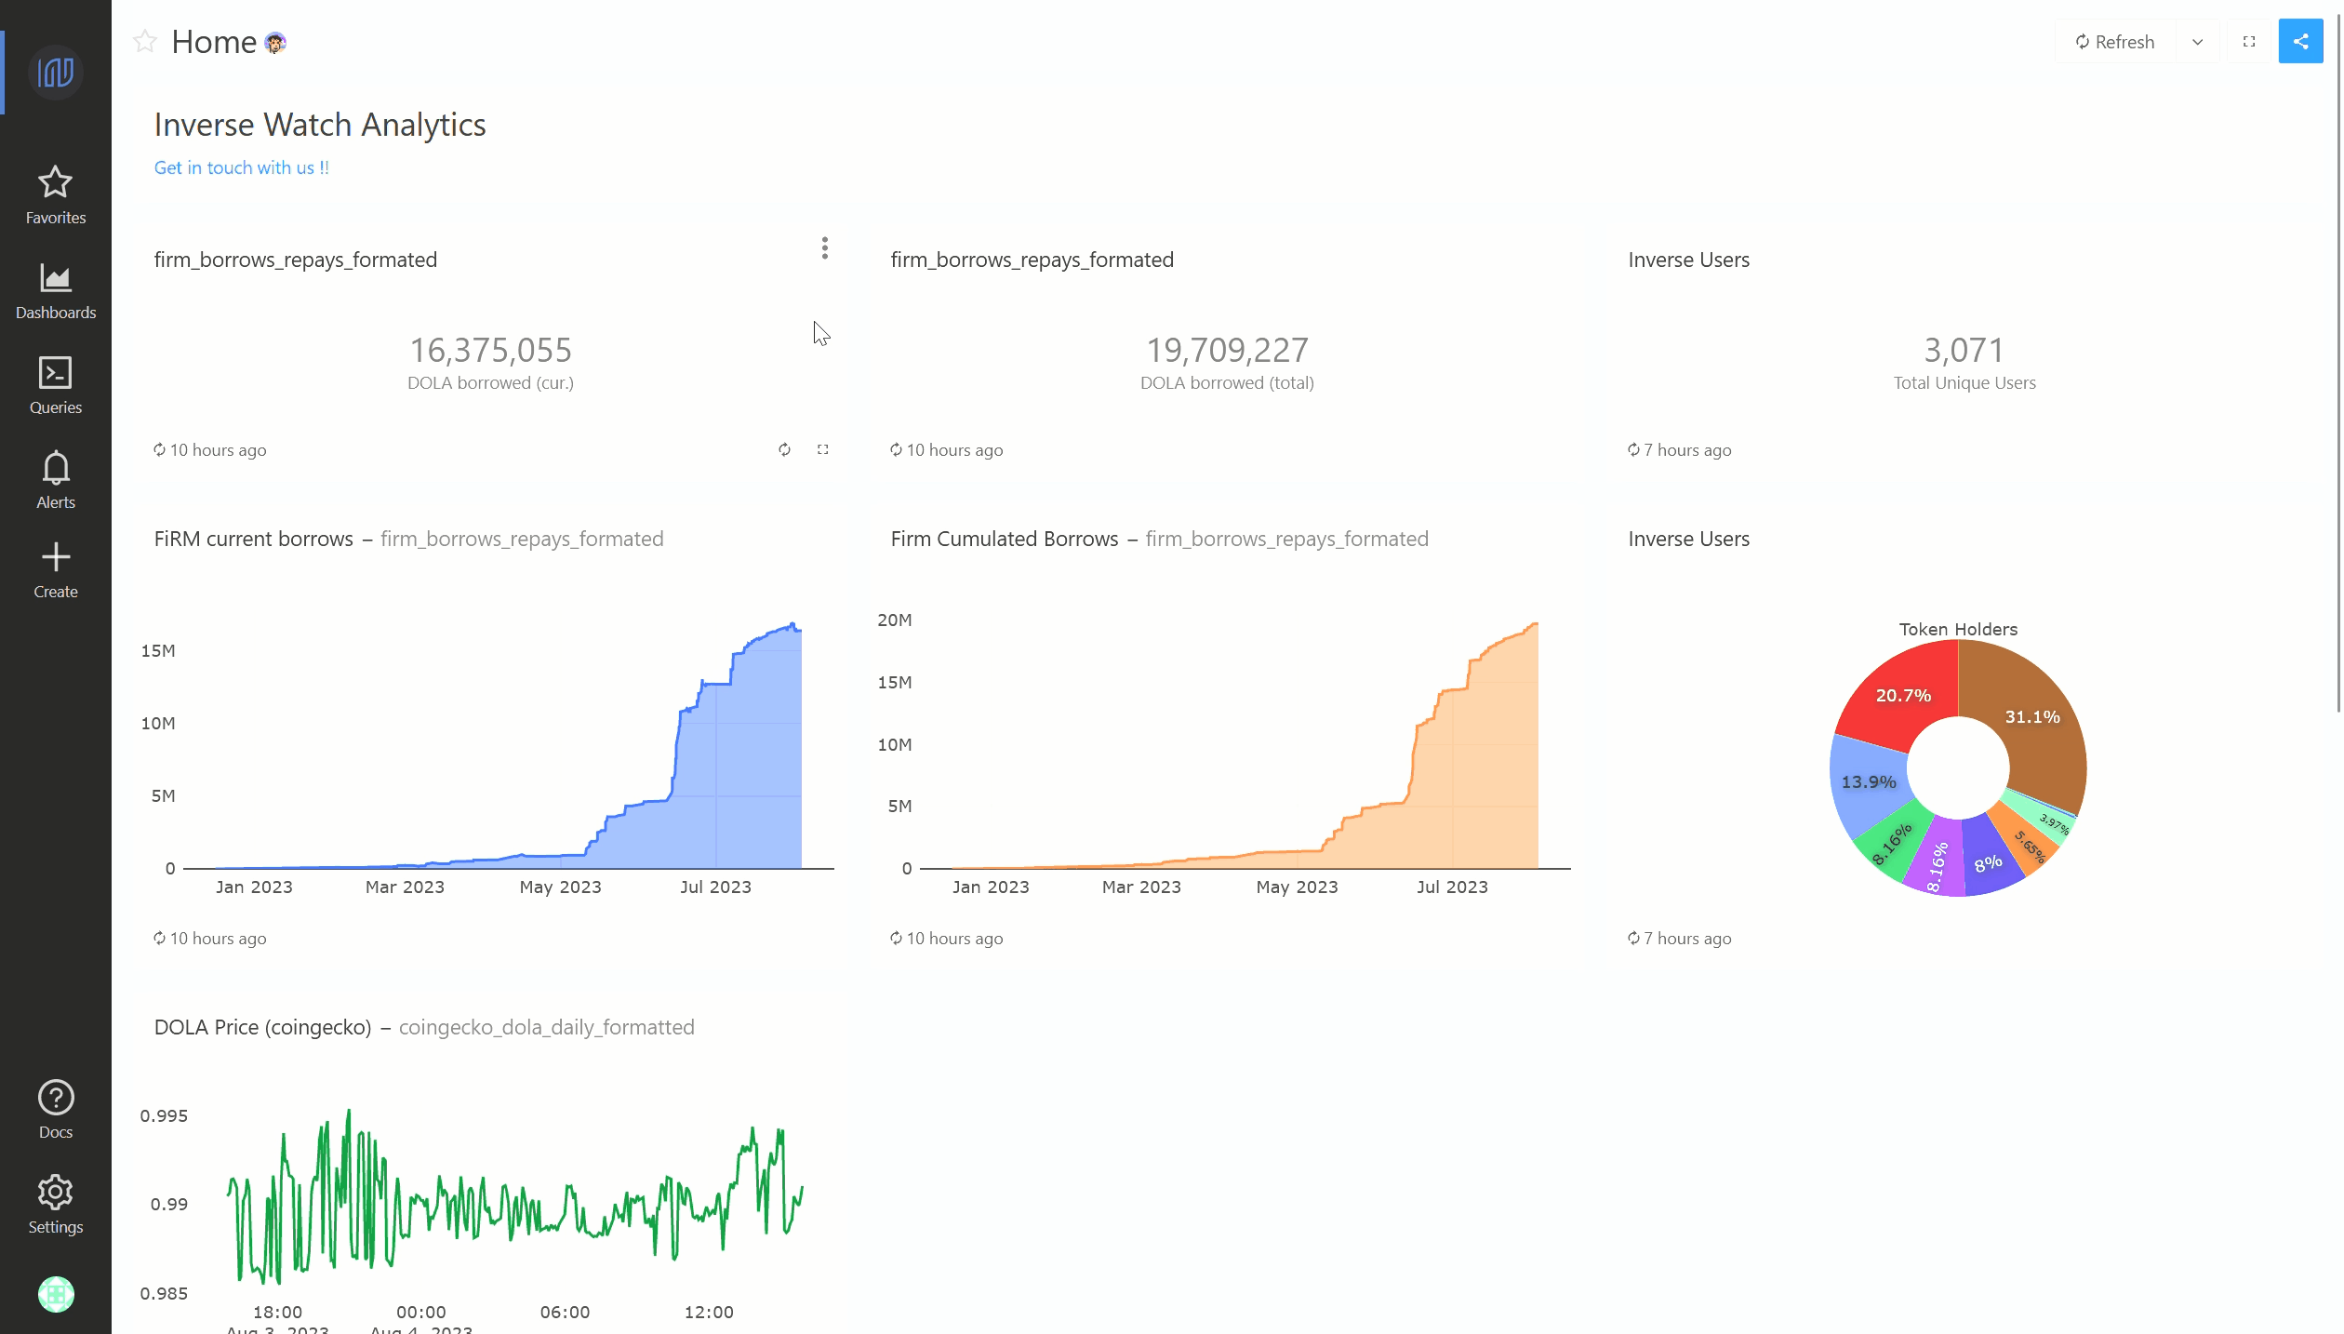This screenshot has height=1334, width=2344.
Task: Click the Refresh dashboard button
Action: tap(2115, 42)
